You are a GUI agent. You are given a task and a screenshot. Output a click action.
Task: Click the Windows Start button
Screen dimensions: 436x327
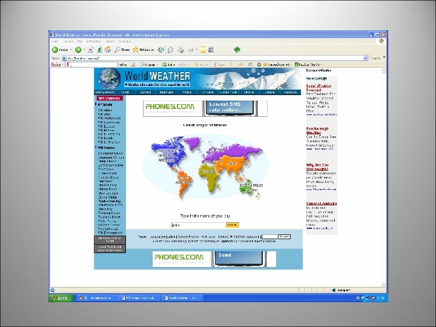click(x=61, y=298)
